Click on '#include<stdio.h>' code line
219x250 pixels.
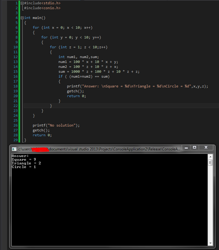pos(42,3)
